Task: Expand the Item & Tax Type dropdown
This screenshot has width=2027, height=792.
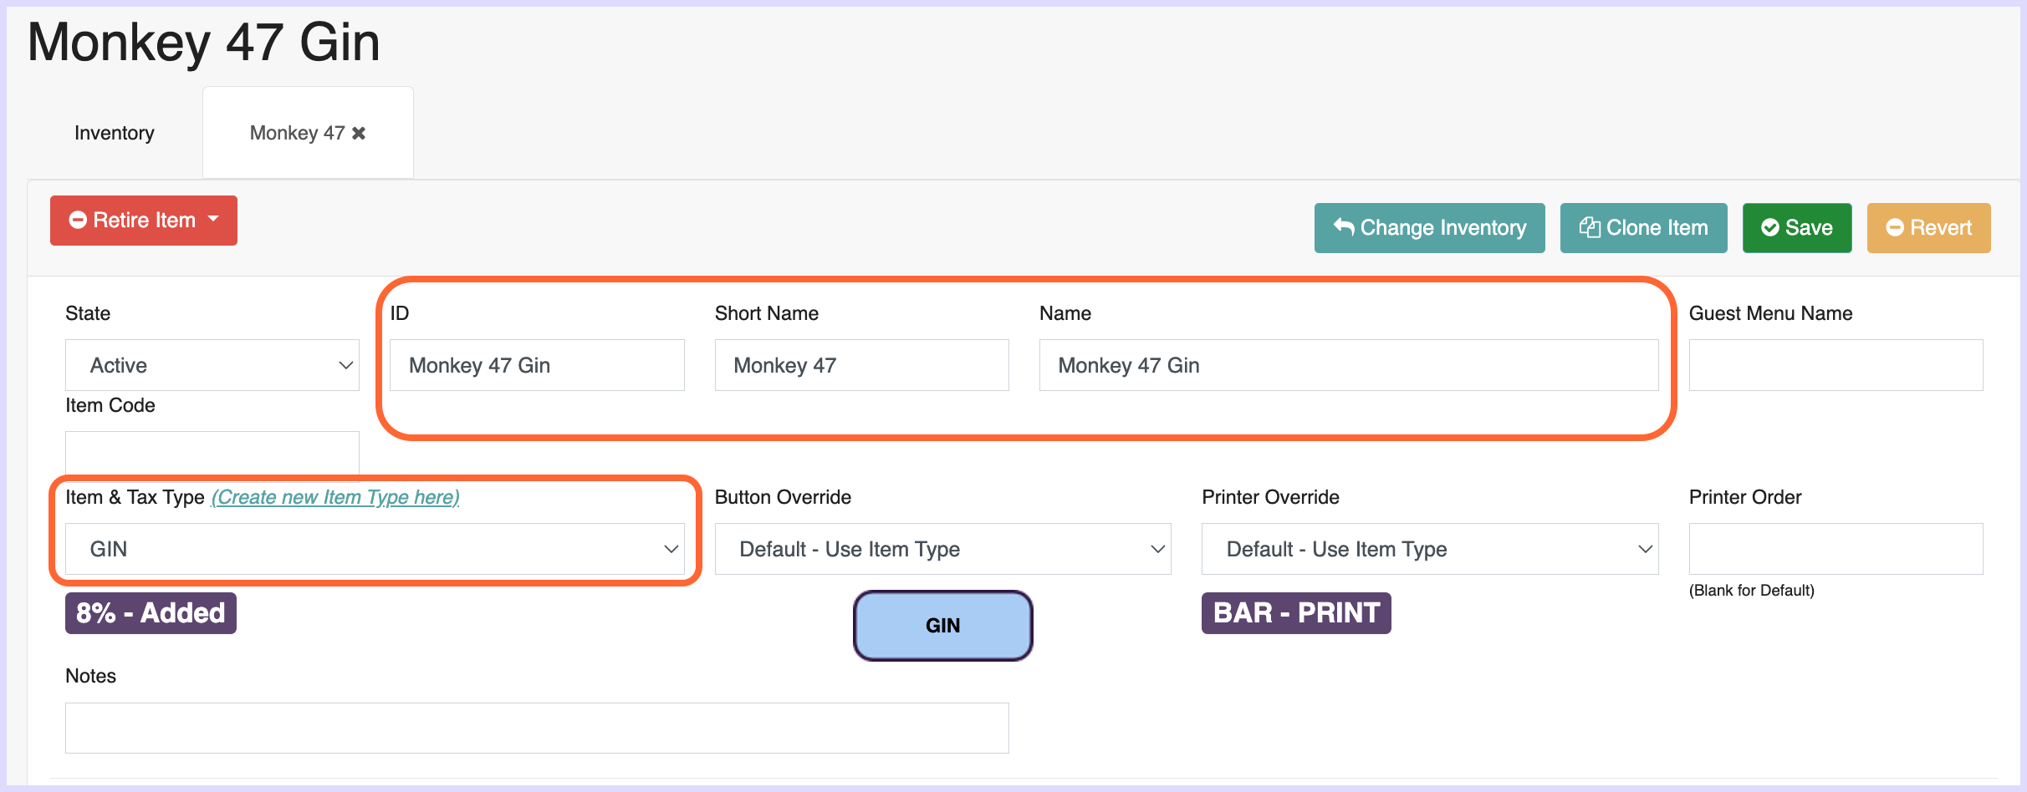Action: (375, 549)
